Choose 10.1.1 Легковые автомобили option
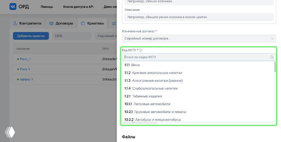The width and height of the screenshot is (281, 142). (147, 104)
